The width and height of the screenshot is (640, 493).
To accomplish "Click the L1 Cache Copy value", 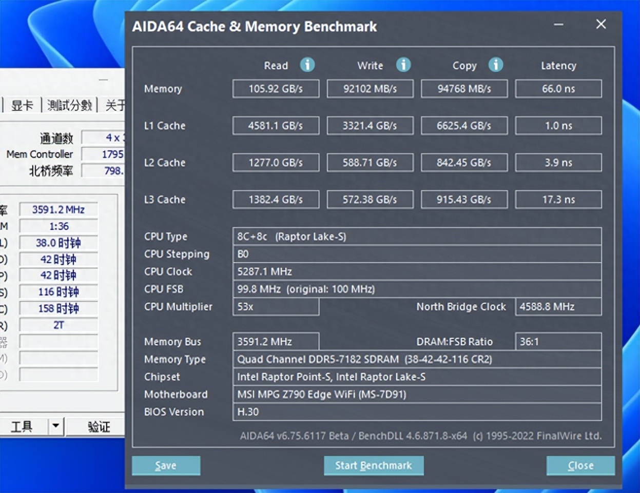I will point(464,126).
